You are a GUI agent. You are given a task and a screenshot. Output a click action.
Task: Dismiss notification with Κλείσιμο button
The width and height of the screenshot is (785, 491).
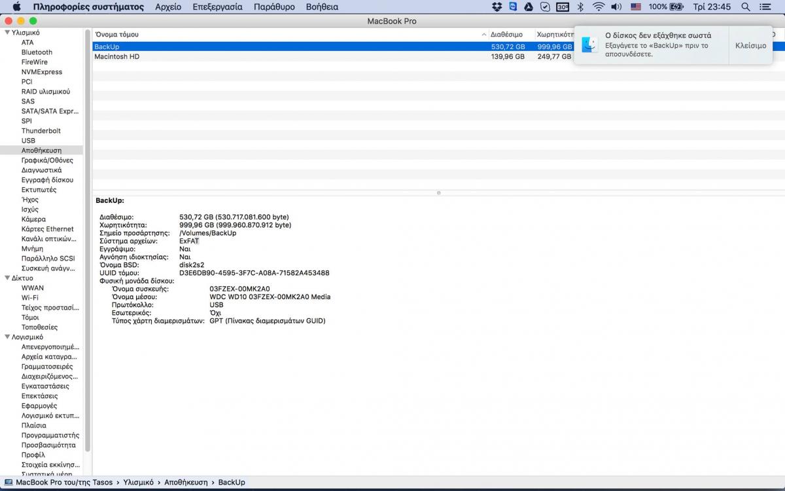[x=751, y=46]
